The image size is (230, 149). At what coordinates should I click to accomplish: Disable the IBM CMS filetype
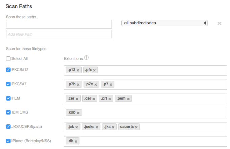[x=8, y=112]
